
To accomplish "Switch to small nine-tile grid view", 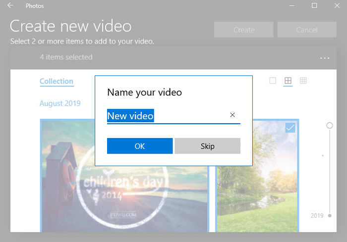I will [x=303, y=81].
